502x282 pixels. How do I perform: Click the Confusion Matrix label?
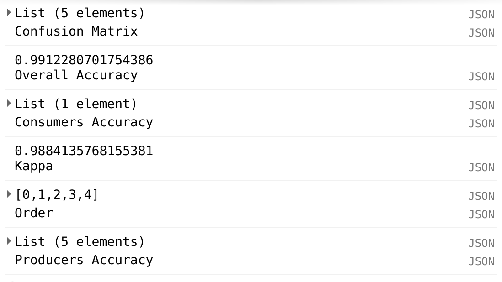click(x=76, y=31)
